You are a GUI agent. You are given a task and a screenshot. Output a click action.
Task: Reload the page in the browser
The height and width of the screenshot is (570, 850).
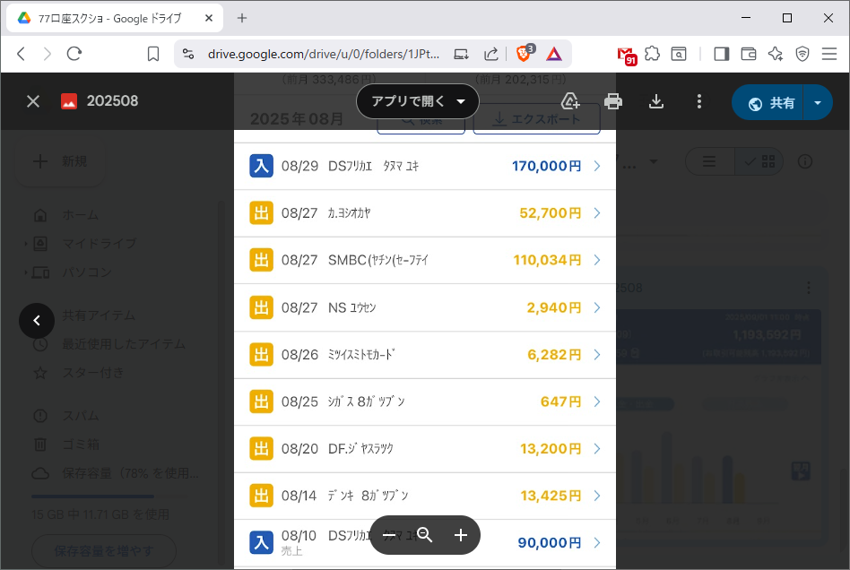coord(74,54)
